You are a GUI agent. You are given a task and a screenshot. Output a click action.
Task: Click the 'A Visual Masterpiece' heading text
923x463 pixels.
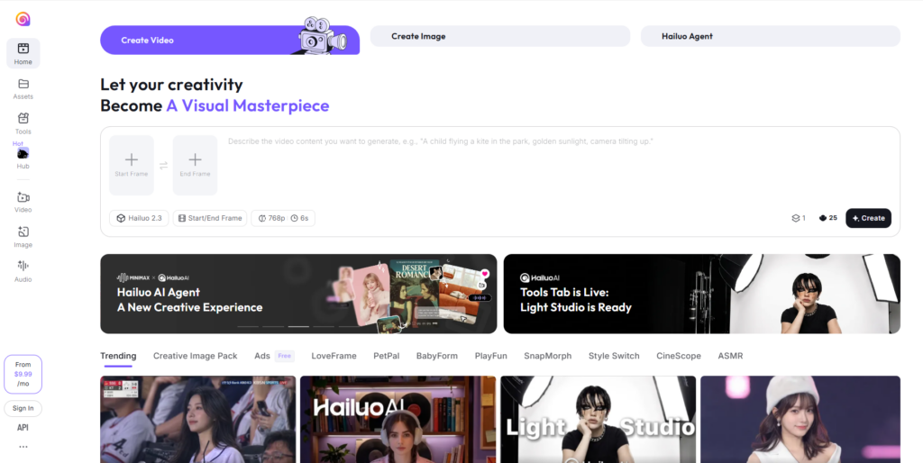[248, 106]
